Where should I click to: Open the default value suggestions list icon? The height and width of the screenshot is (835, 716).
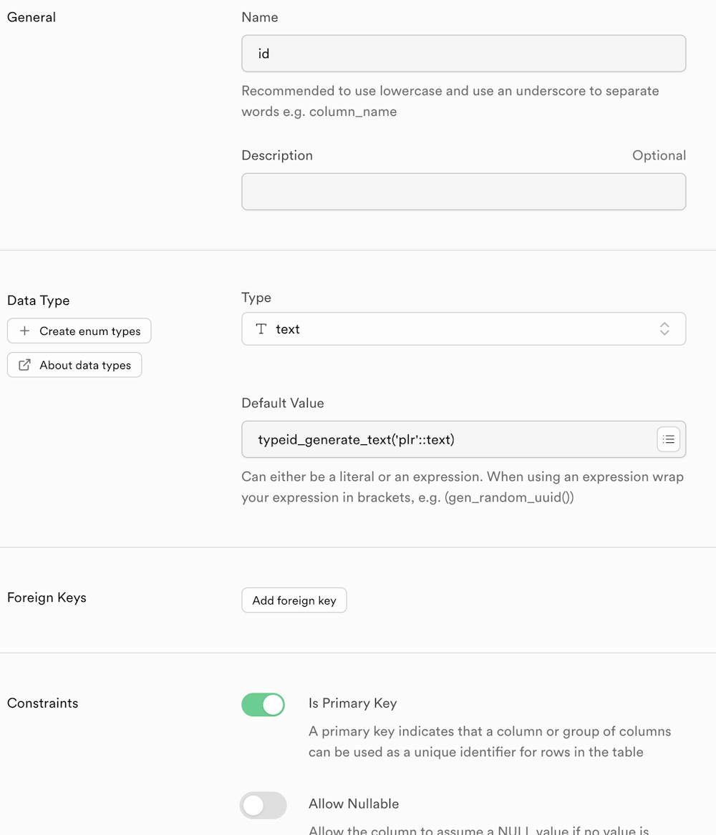tap(668, 439)
